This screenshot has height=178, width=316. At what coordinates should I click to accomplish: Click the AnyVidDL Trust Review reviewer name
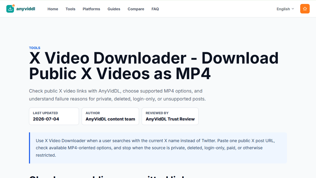[170, 119]
